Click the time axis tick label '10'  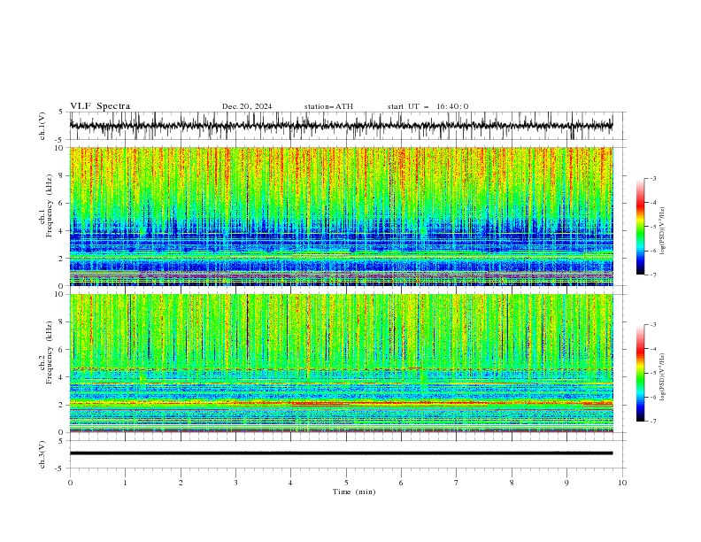click(x=622, y=483)
